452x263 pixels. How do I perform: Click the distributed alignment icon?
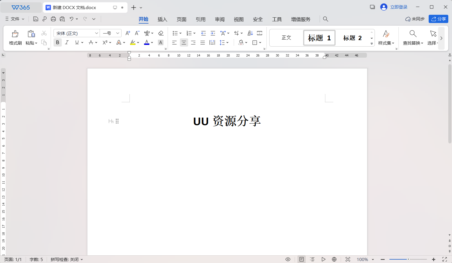click(x=212, y=43)
